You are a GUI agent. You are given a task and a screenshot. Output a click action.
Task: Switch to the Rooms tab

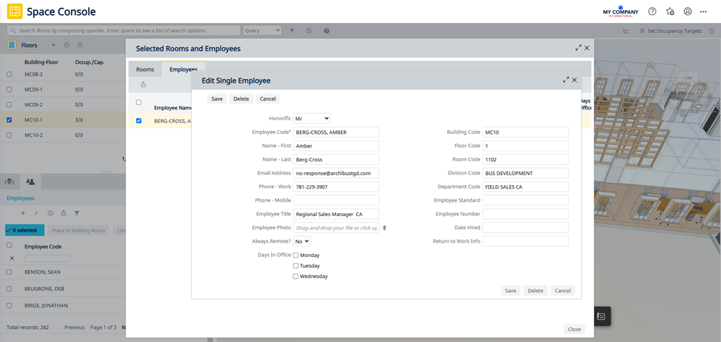(x=145, y=69)
